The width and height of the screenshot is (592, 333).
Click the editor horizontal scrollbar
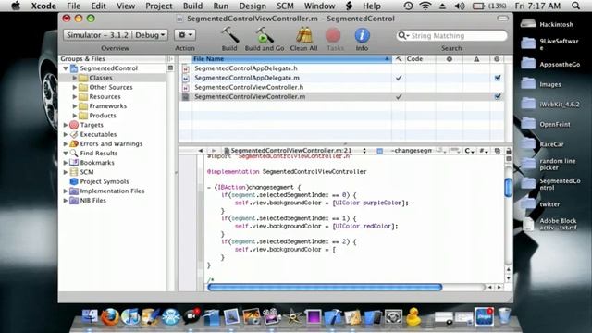325,288
